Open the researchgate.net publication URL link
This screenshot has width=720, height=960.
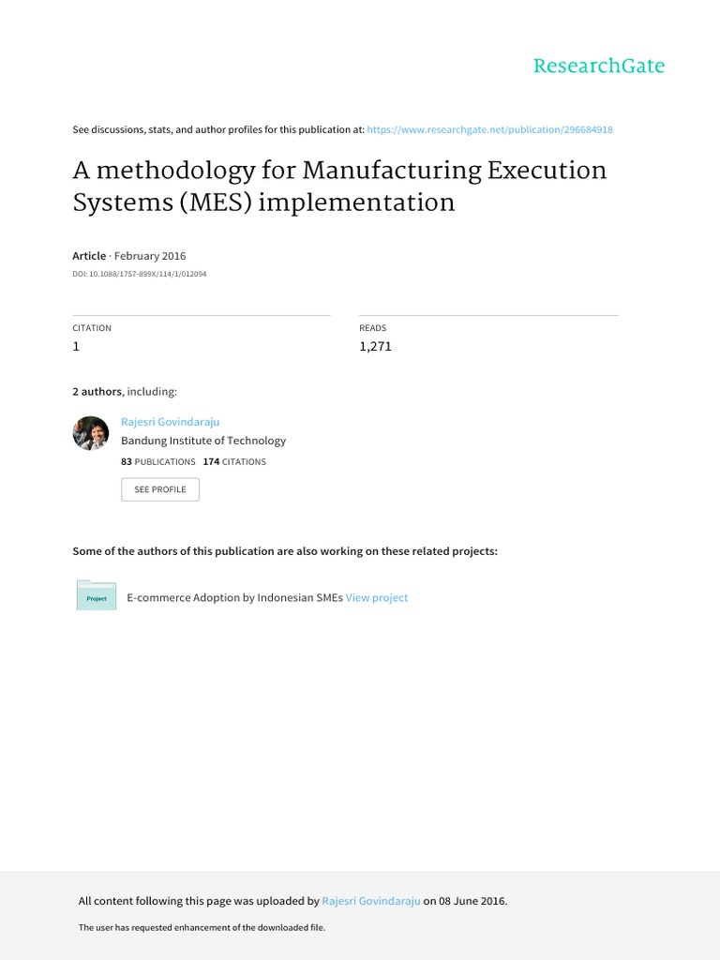point(489,129)
